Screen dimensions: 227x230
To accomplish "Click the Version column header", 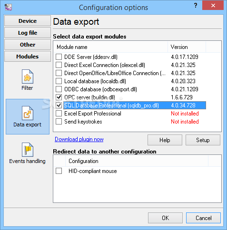I will [x=187, y=47].
